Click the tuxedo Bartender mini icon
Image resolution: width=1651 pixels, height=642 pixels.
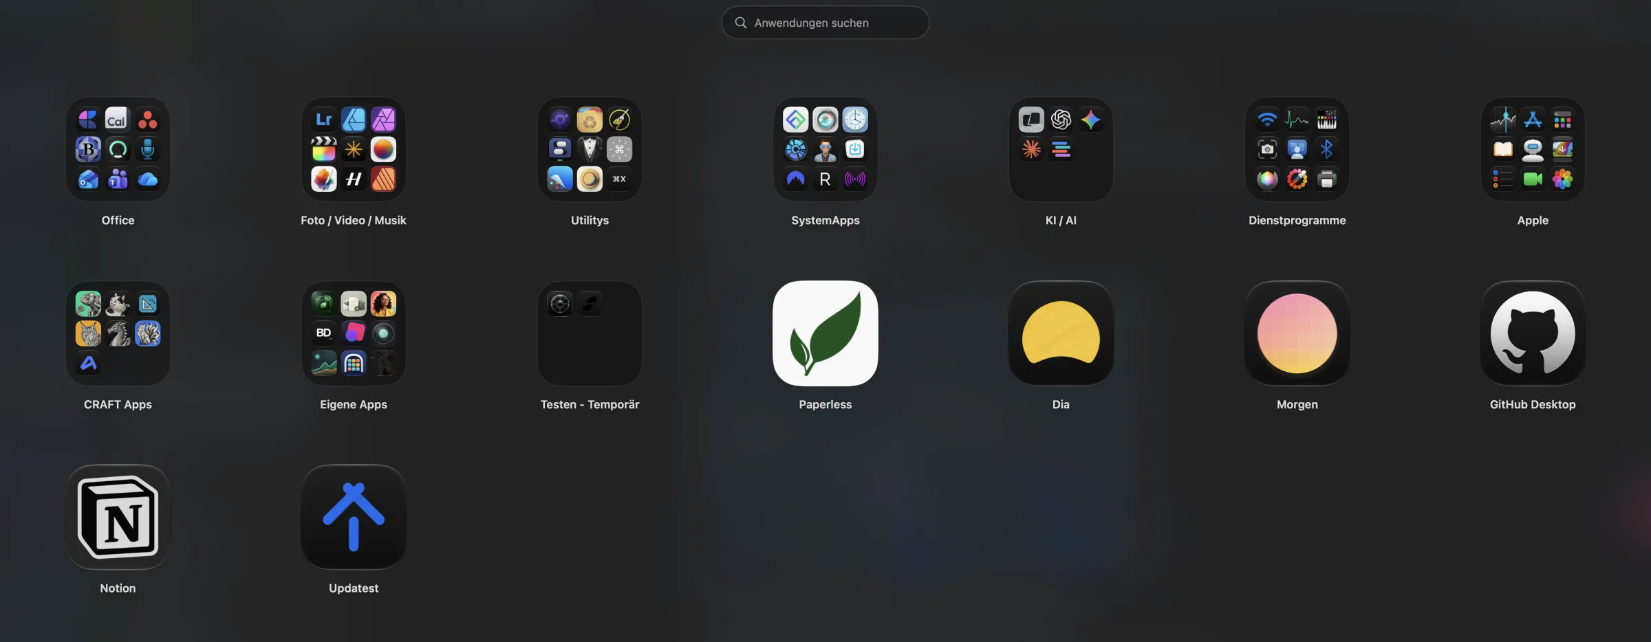click(590, 149)
